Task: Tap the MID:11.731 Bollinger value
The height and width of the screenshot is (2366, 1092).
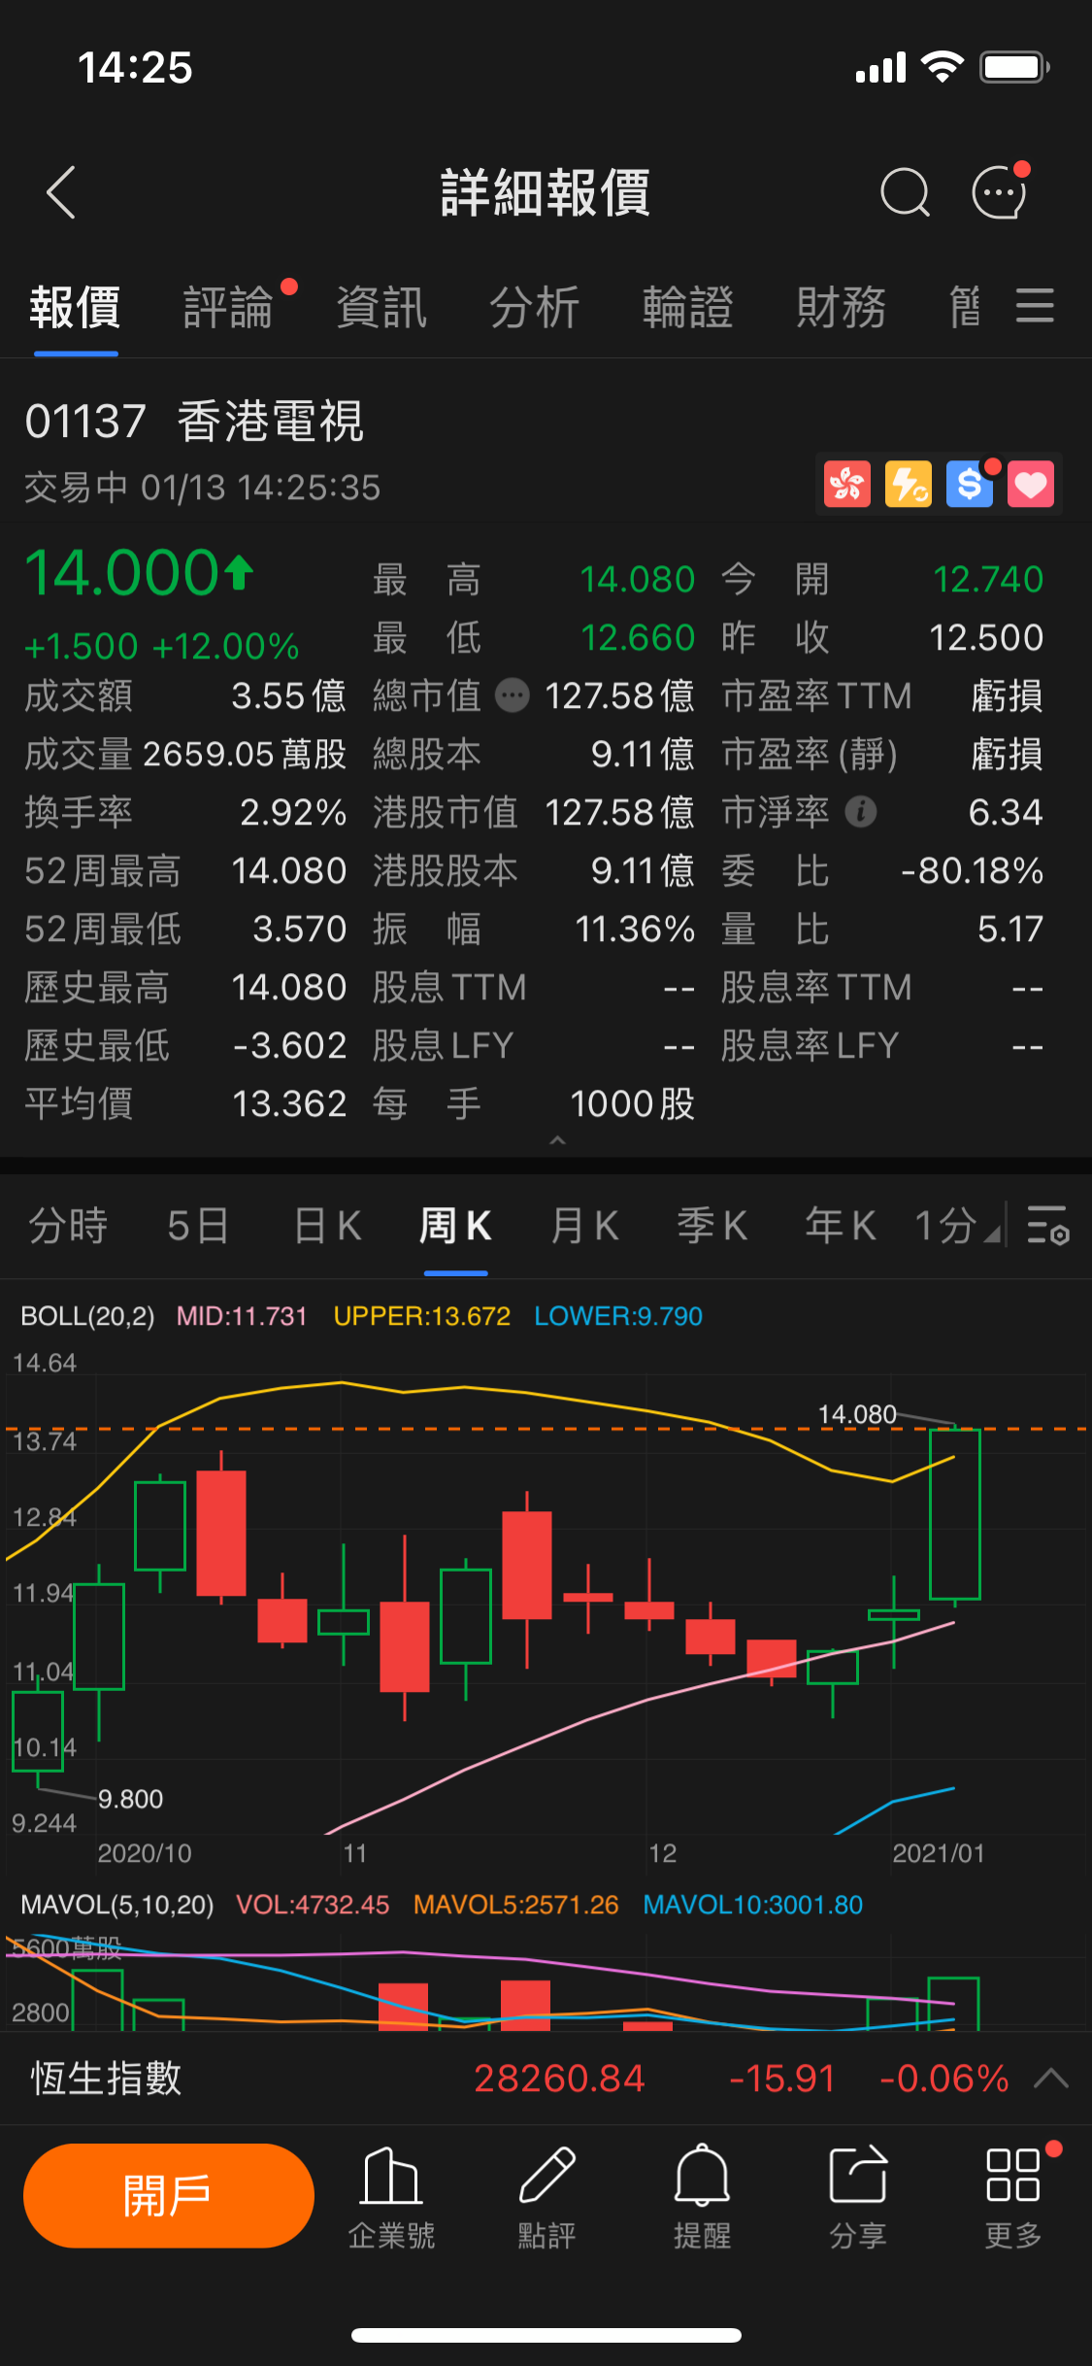Action: (x=242, y=1316)
